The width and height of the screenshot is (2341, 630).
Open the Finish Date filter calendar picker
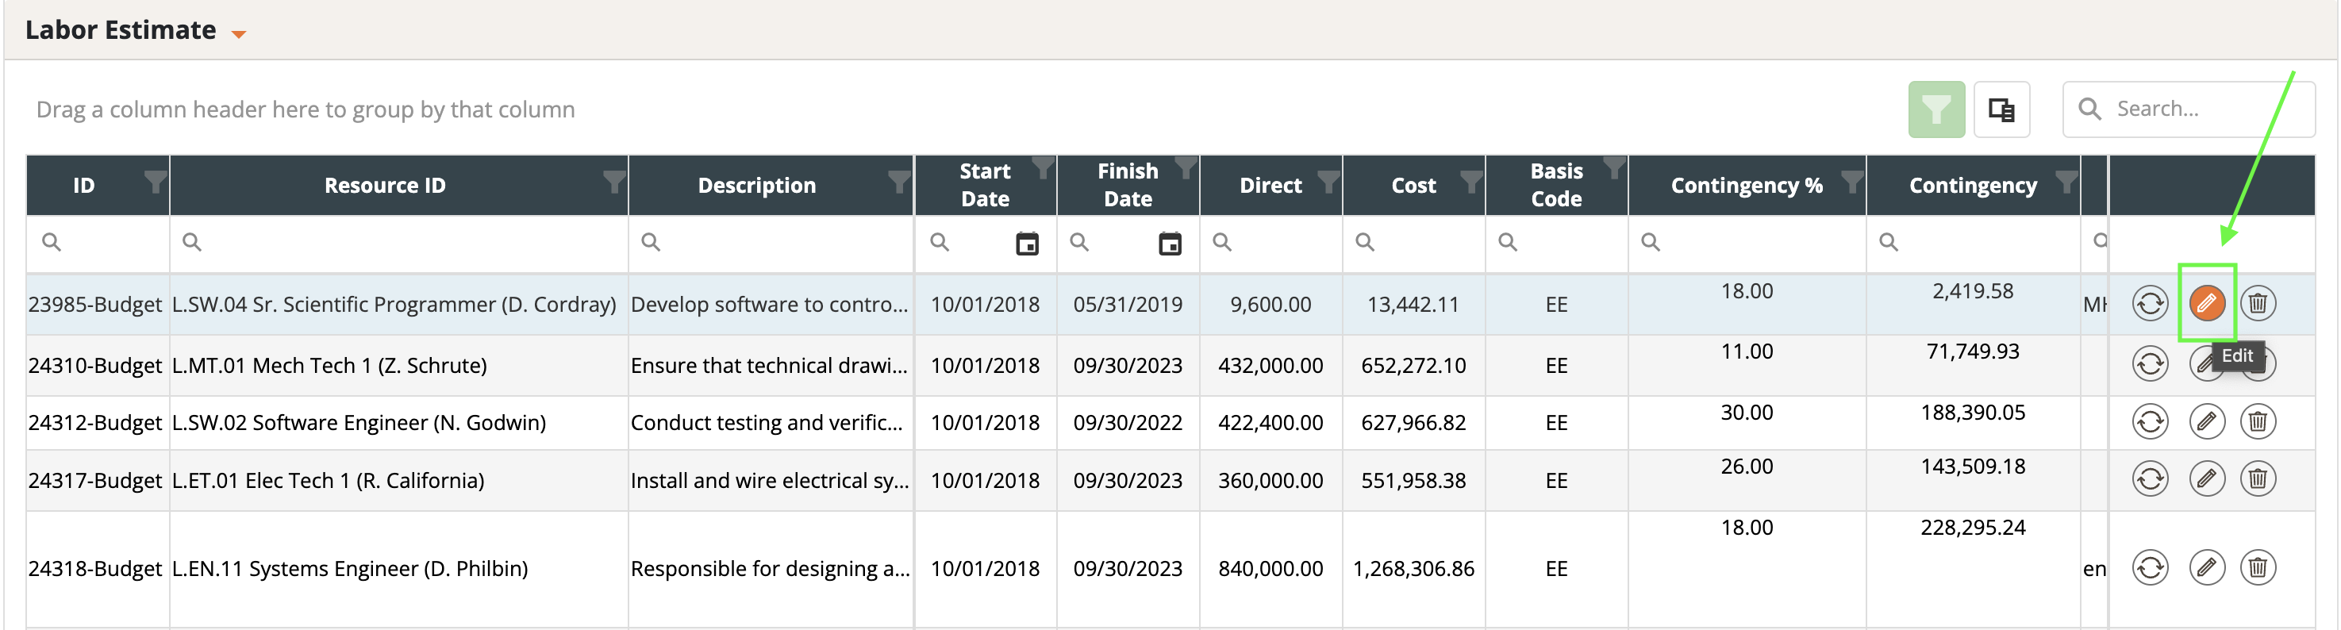(1170, 243)
